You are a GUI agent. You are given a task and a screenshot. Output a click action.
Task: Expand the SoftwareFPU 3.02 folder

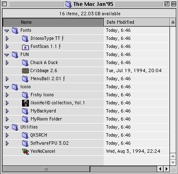coord(7,143)
